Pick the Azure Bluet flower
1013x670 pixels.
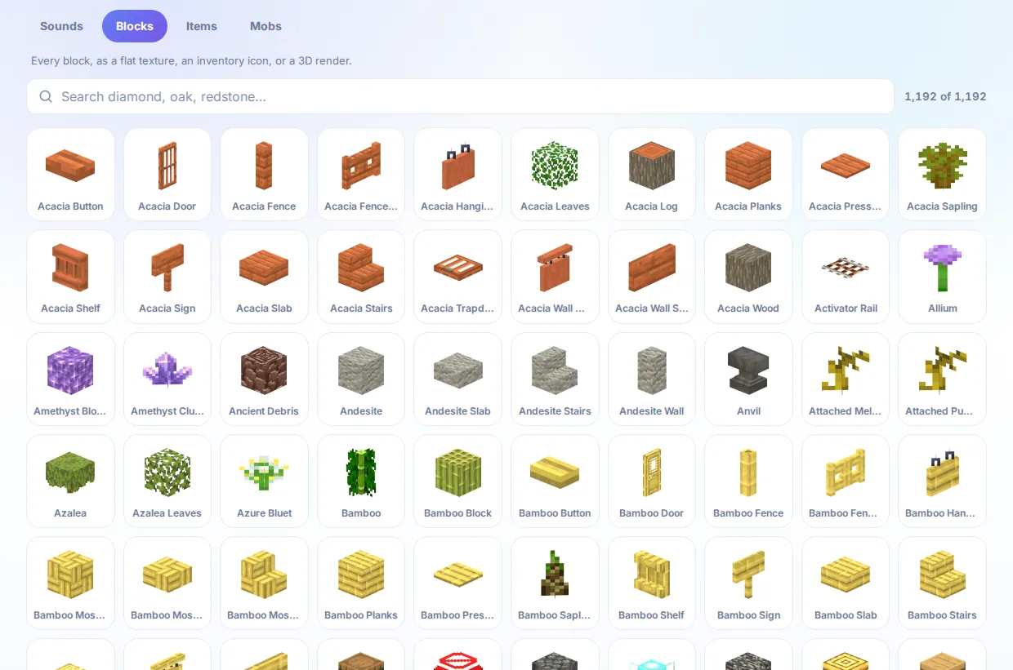pos(264,481)
